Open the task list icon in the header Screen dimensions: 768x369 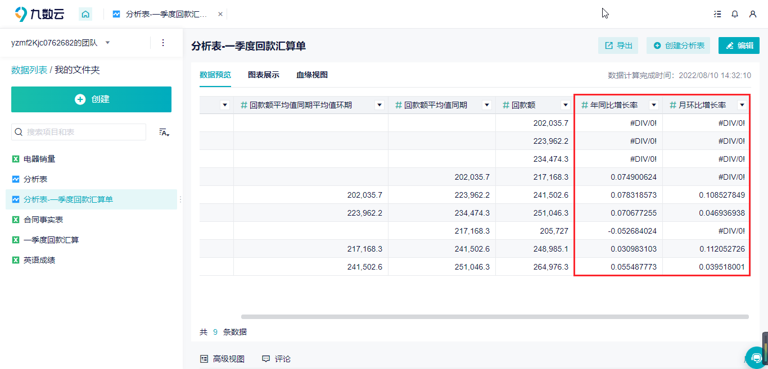tap(717, 14)
